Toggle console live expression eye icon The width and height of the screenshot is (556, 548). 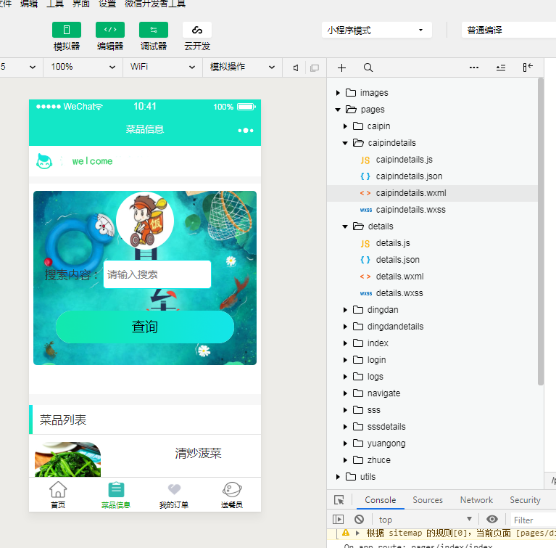[491, 519]
